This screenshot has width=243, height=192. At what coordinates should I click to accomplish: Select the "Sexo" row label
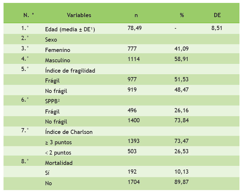pyautogui.click(x=51, y=40)
